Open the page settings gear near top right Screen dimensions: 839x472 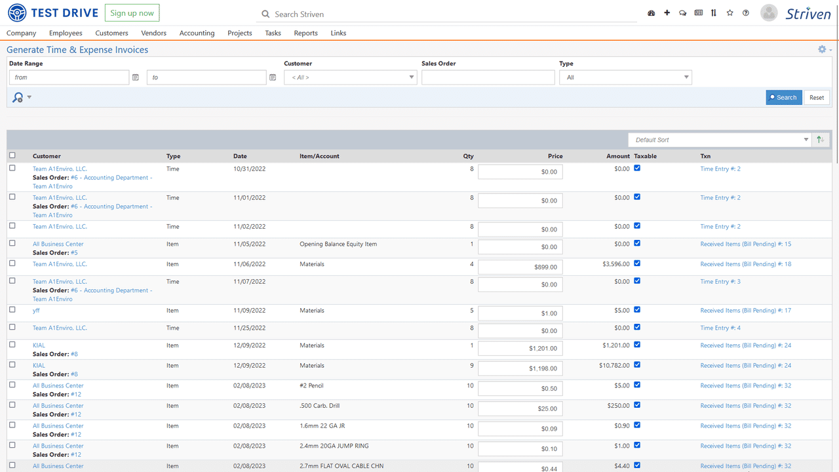point(822,49)
